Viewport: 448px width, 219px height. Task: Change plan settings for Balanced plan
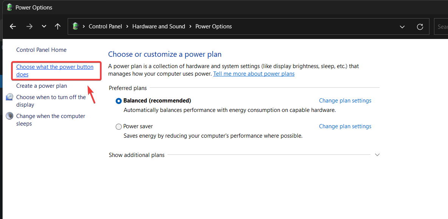click(x=345, y=101)
